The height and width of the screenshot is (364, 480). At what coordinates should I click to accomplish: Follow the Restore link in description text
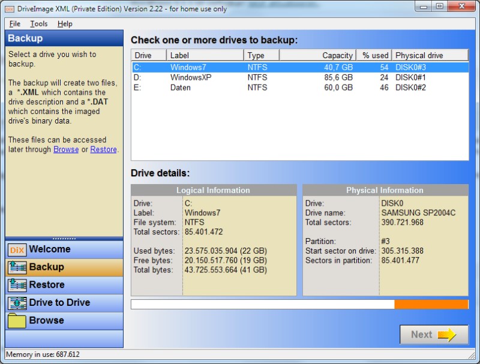pos(103,149)
